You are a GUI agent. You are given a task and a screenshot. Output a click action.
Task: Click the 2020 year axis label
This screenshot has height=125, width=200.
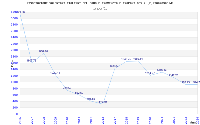[150, 120]
